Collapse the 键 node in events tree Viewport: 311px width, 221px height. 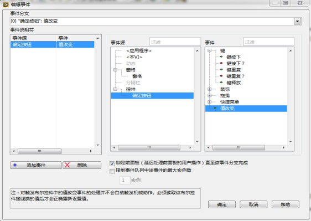tap(209, 50)
